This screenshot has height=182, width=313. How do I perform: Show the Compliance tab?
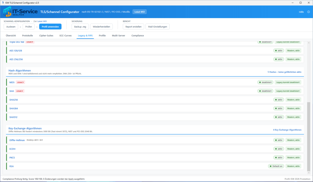pyautogui.click(x=138, y=35)
